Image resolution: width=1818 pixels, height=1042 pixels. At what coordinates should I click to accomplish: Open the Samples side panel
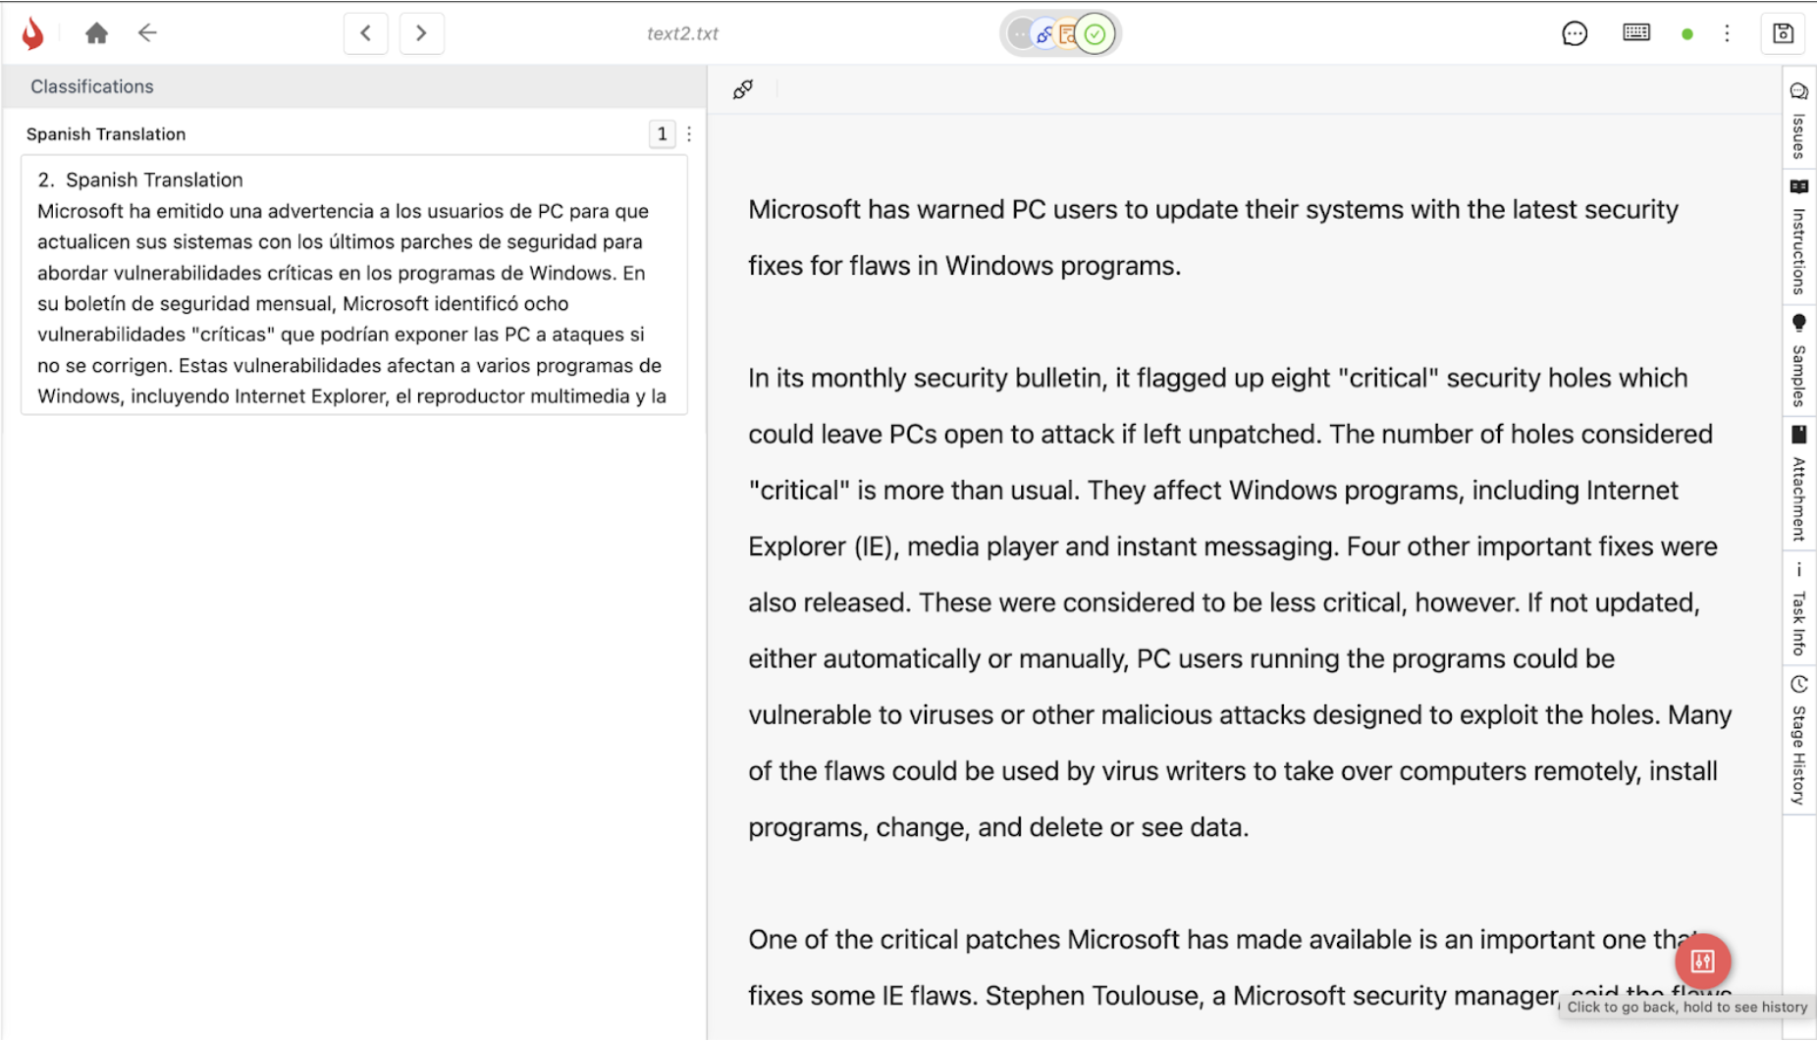point(1799,361)
